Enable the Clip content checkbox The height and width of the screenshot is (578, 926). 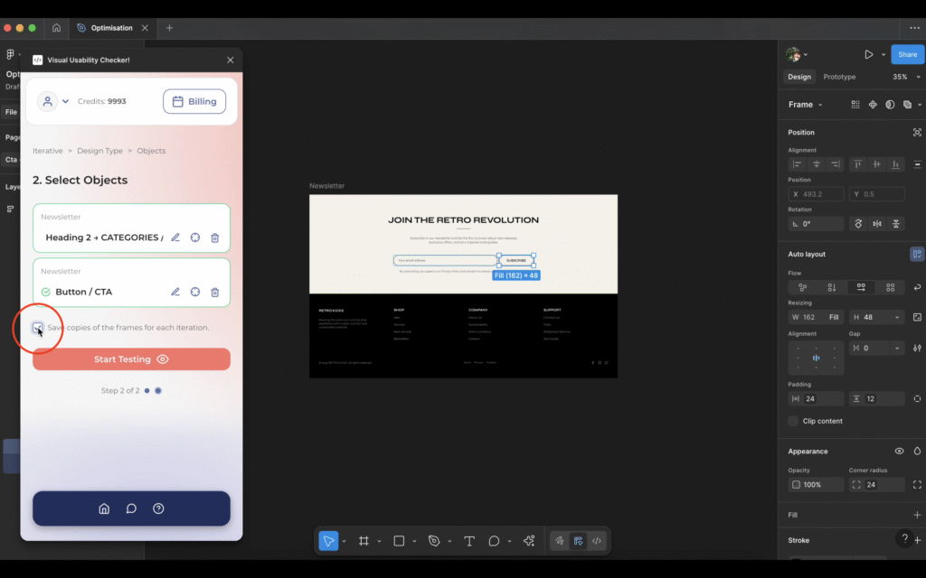coord(793,421)
